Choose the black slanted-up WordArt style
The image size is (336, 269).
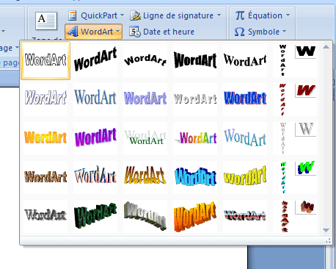[x=95, y=60]
